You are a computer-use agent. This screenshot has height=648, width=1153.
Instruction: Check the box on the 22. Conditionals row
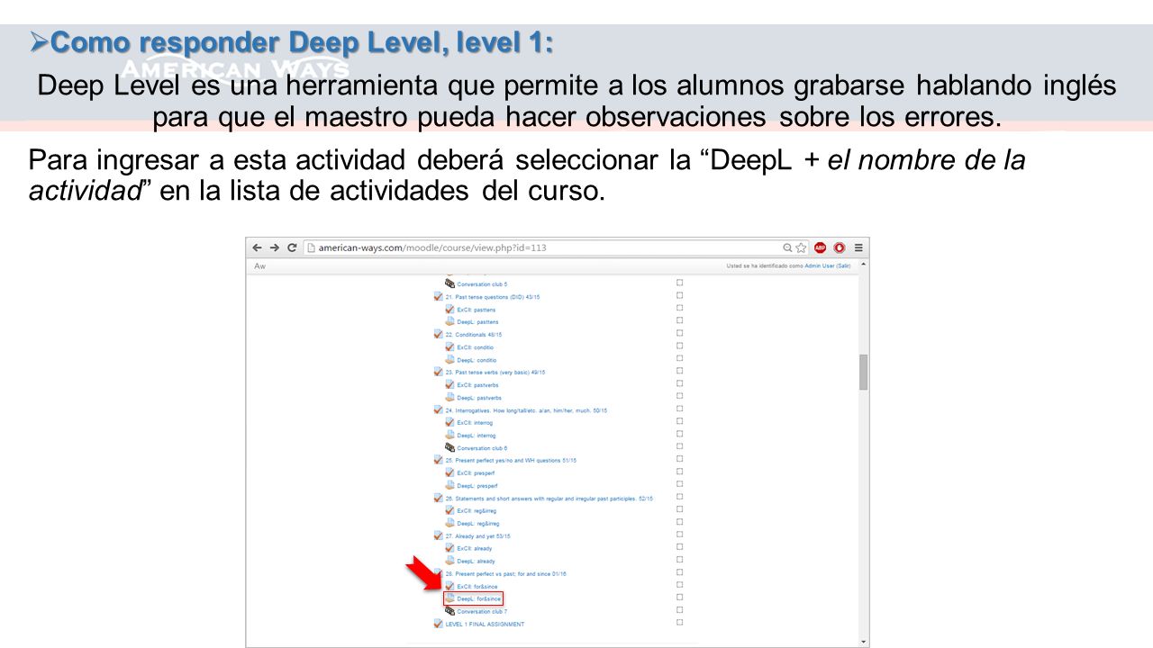coord(679,333)
